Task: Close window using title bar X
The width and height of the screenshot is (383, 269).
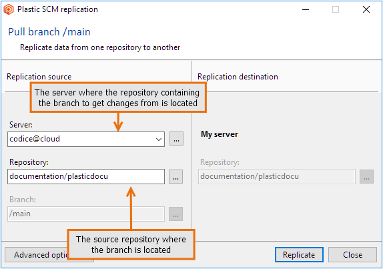Action: [366, 9]
